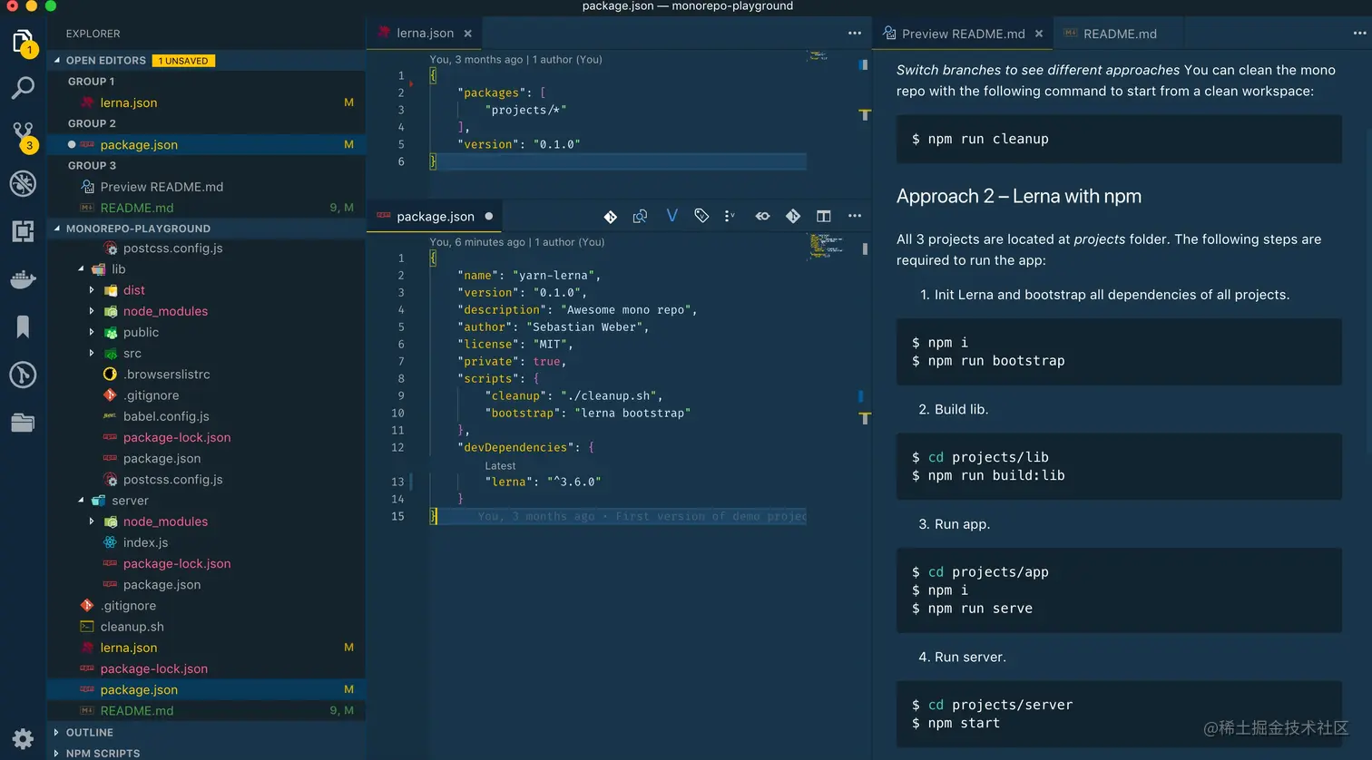Image resolution: width=1372 pixels, height=760 pixels.
Task: Click first git diamond icon in package.json toolbar
Action: [611, 217]
